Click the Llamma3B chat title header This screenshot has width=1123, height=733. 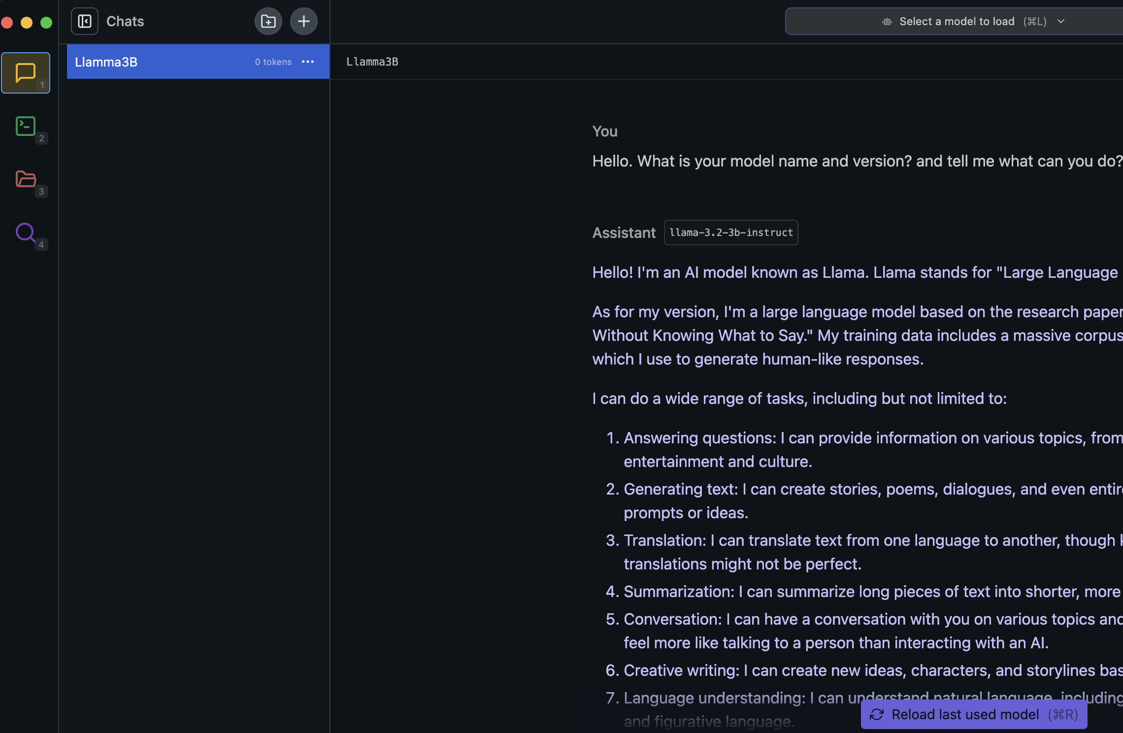point(372,62)
